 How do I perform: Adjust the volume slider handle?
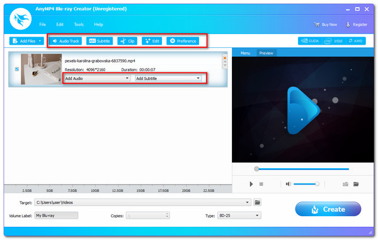coord(318,184)
